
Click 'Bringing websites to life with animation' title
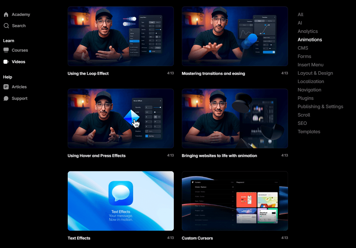(x=219, y=156)
